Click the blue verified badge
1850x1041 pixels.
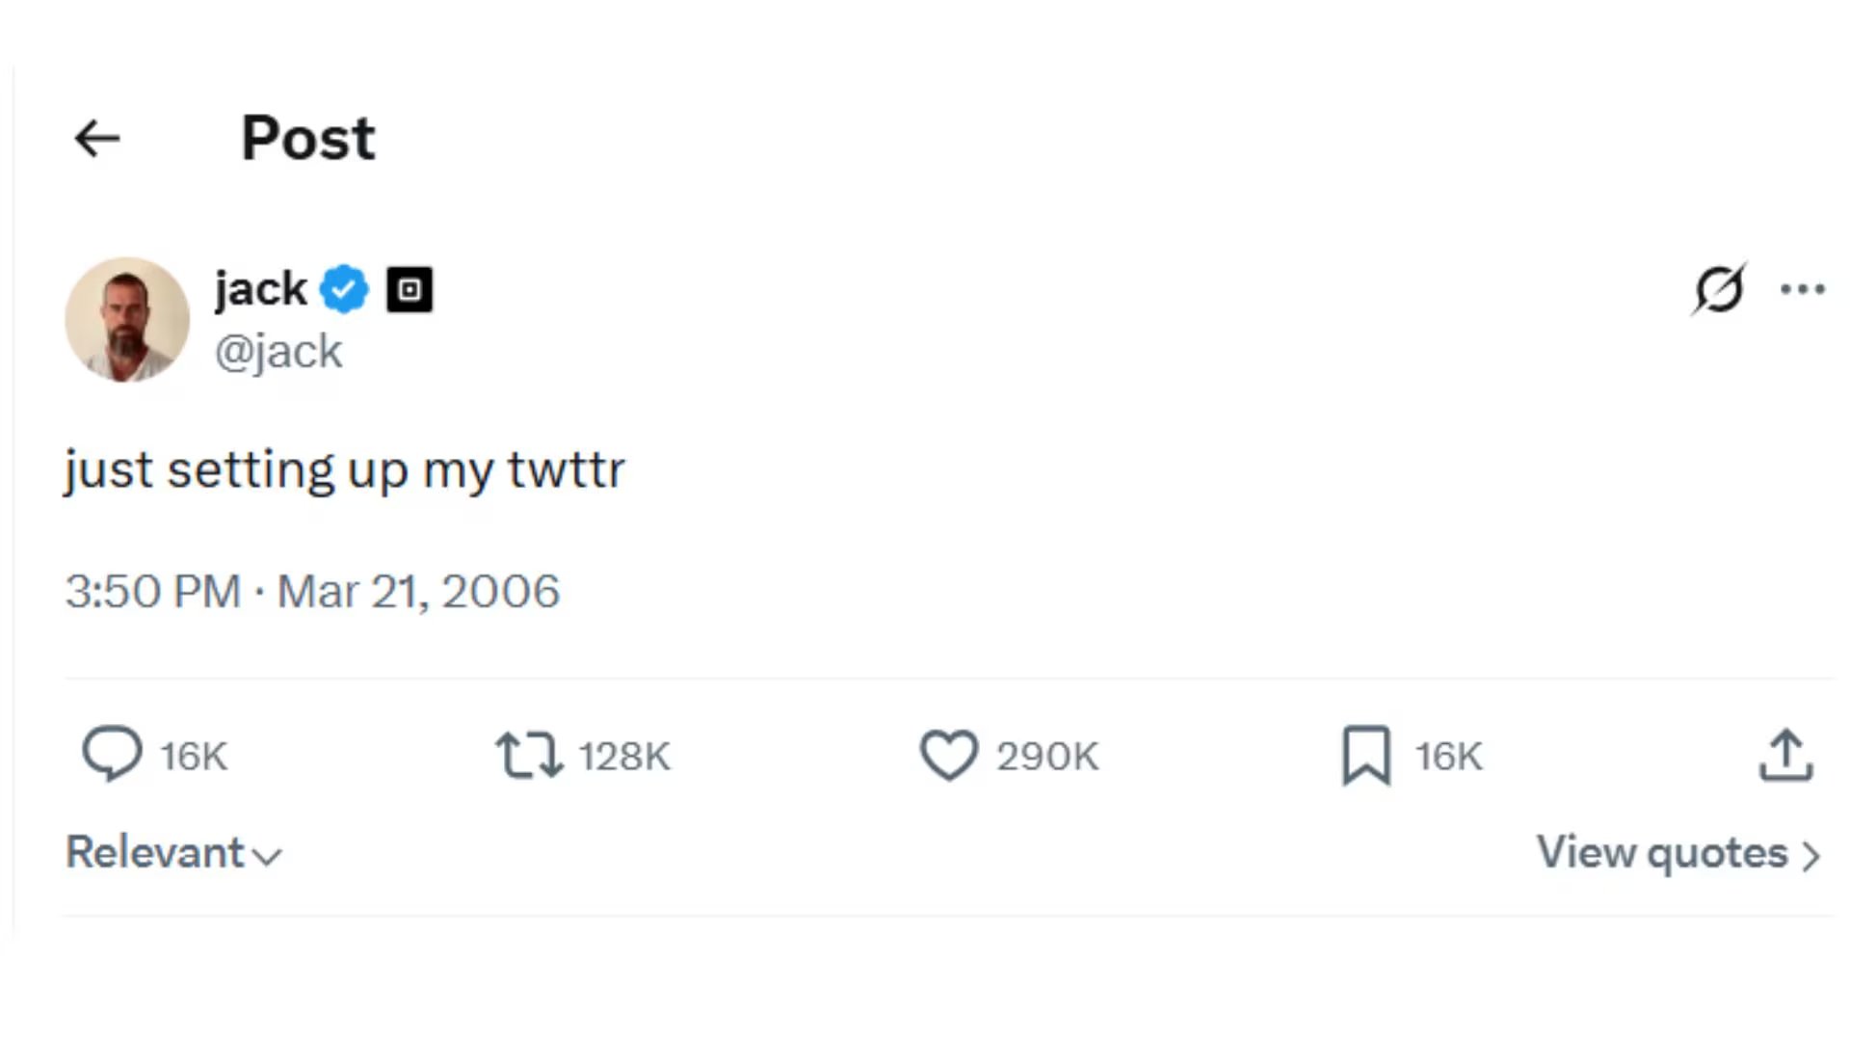click(344, 289)
